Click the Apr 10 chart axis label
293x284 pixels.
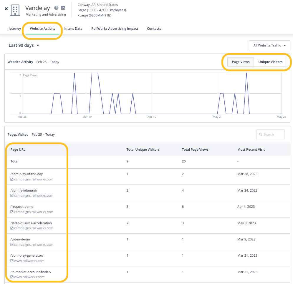(152, 117)
